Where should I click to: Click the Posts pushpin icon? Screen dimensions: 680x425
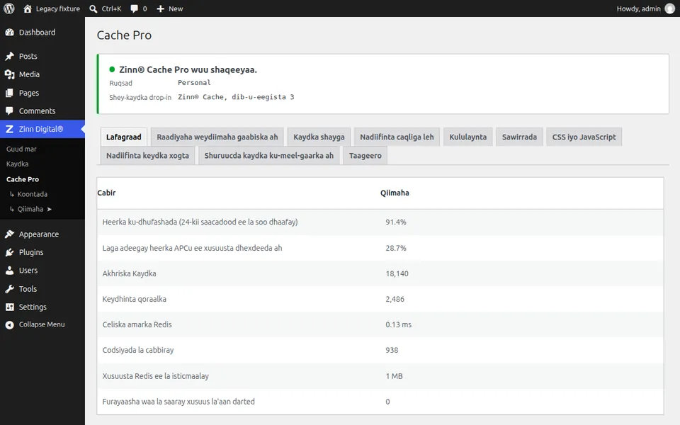click(9, 57)
